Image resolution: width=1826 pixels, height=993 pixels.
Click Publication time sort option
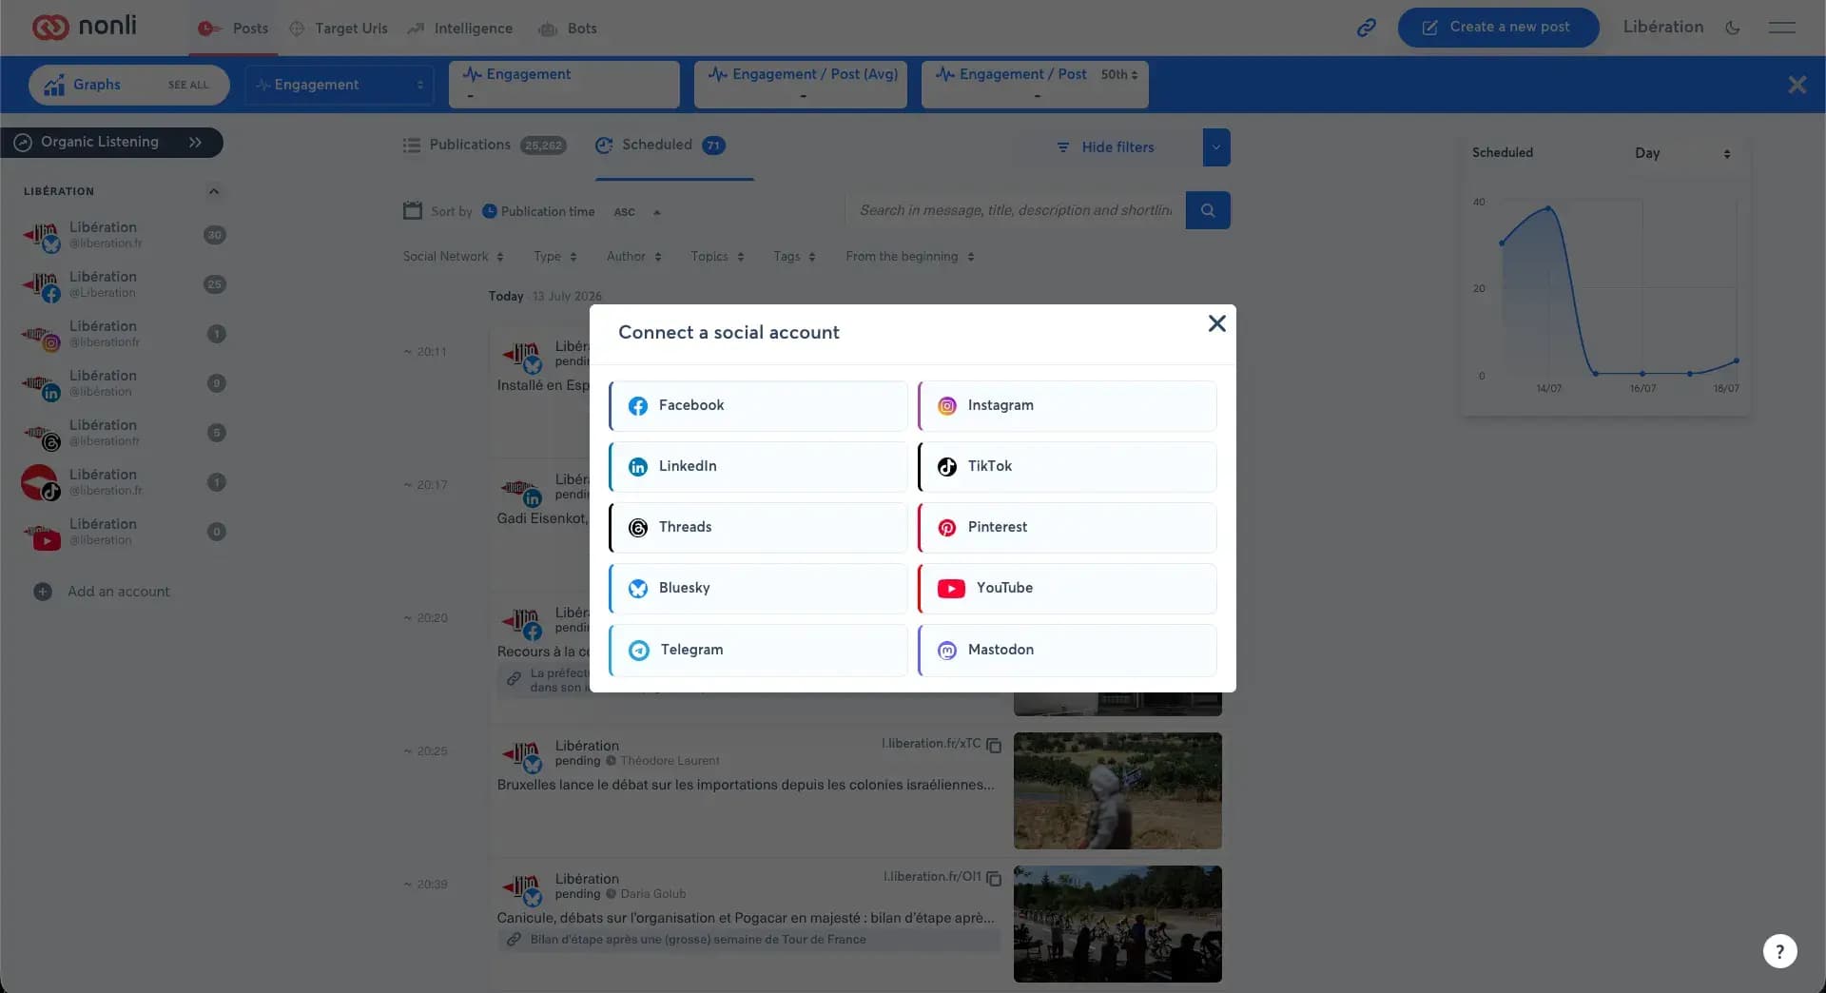537,212
